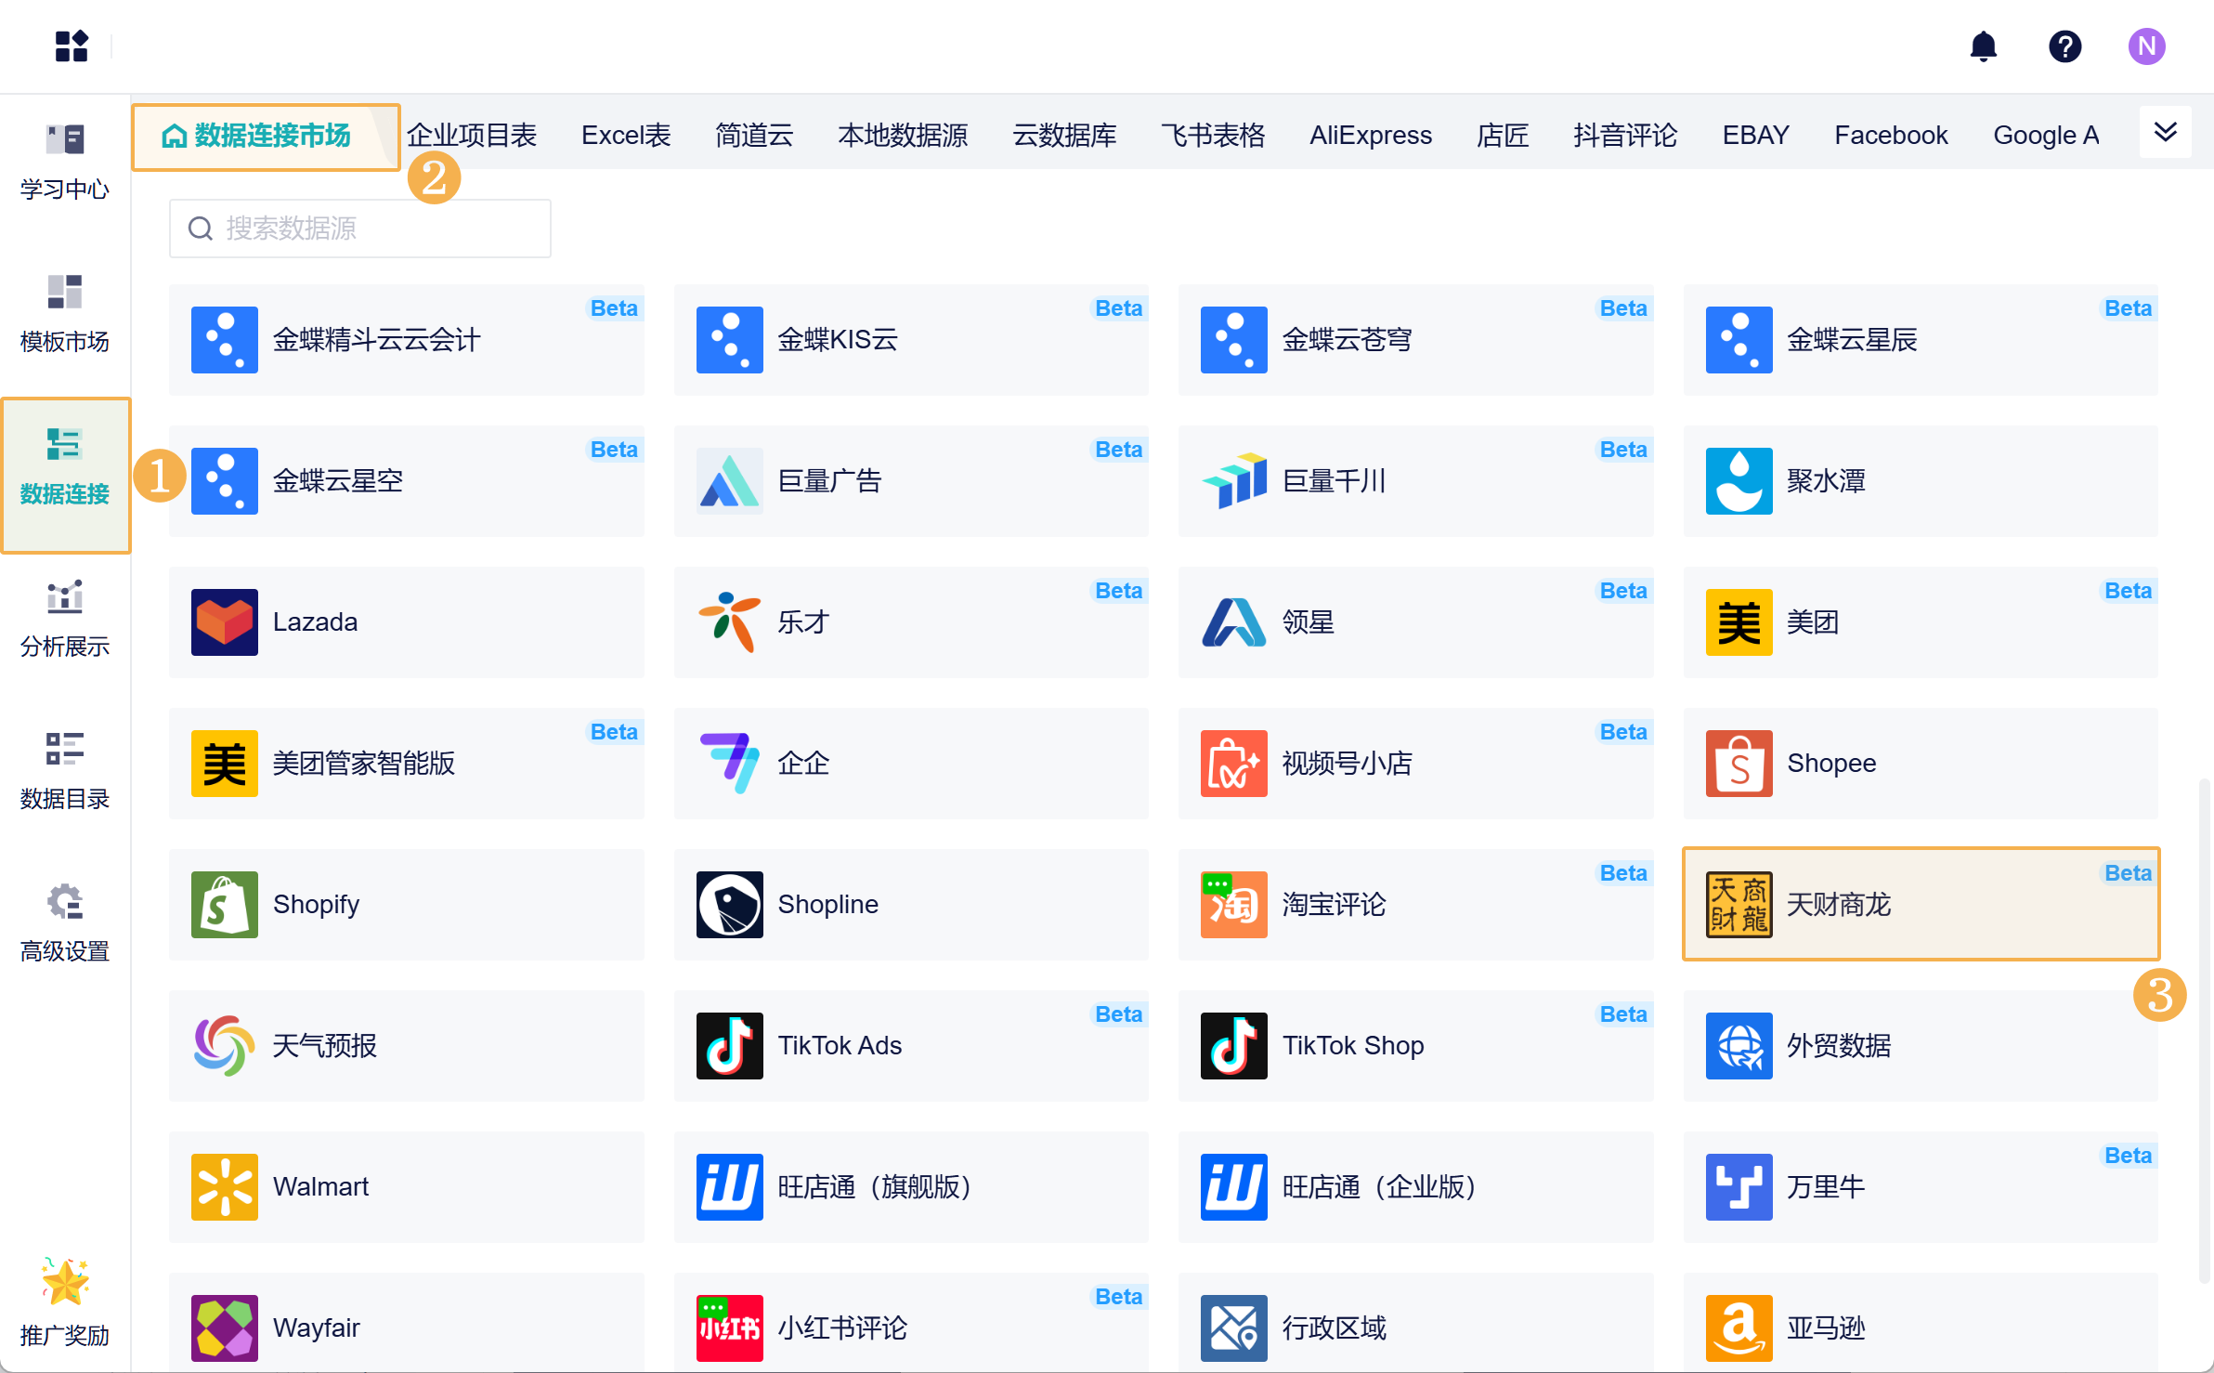The height and width of the screenshot is (1373, 2214).
Task: Click the app grid logo icon
Action: pos(72,46)
